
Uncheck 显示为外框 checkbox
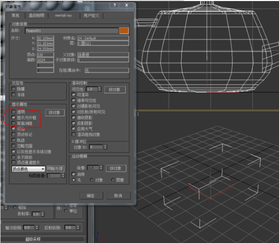point(13,118)
